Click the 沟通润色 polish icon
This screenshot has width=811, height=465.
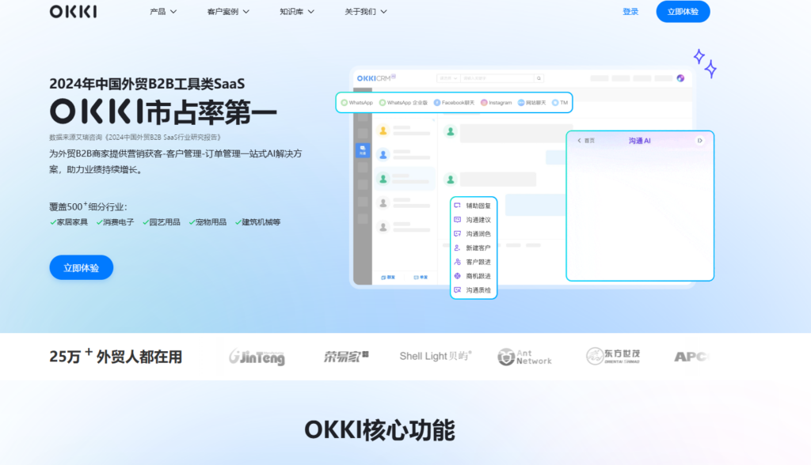coord(455,233)
